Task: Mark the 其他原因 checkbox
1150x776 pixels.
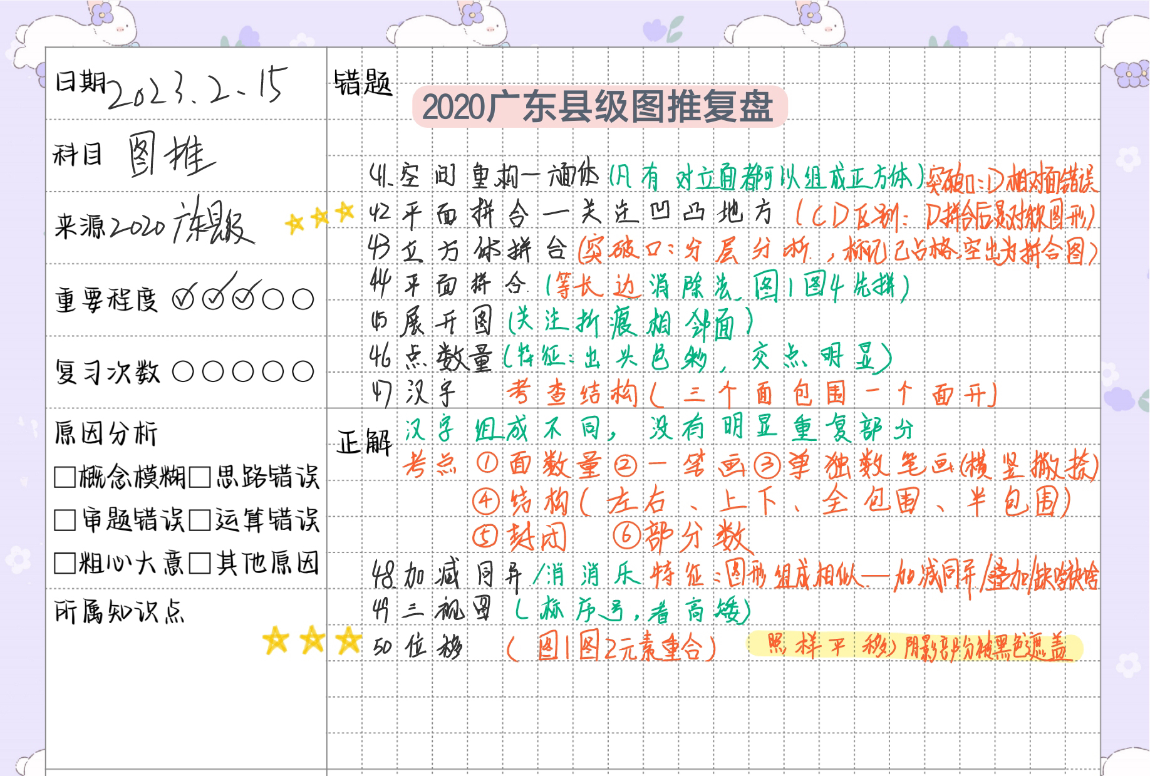Action: [x=199, y=563]
